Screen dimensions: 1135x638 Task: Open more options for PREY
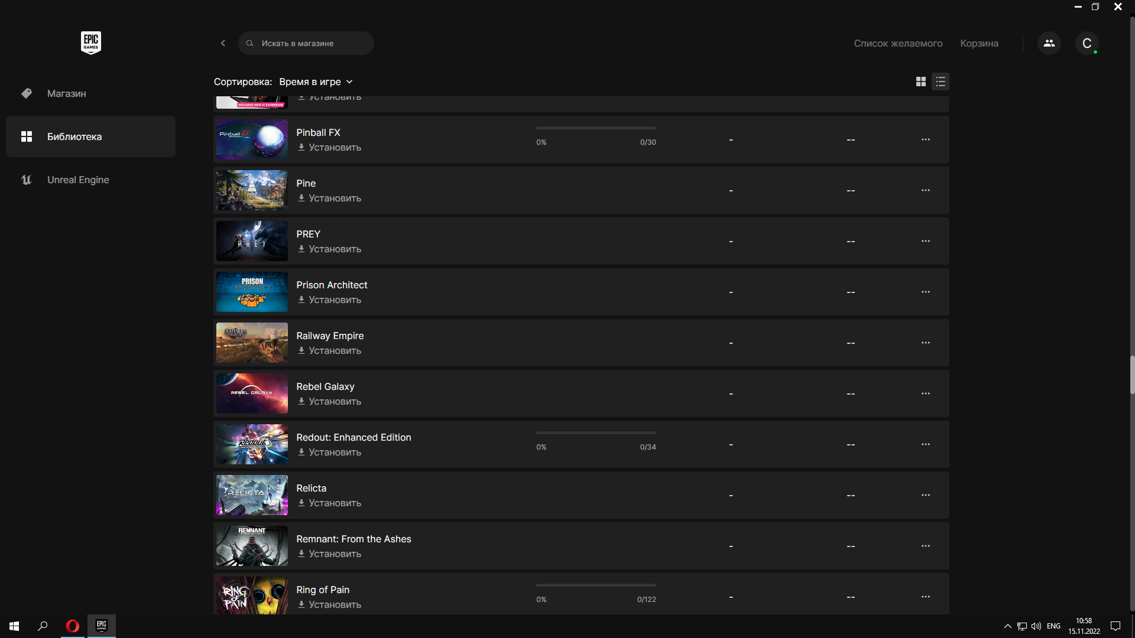[925, 241]
